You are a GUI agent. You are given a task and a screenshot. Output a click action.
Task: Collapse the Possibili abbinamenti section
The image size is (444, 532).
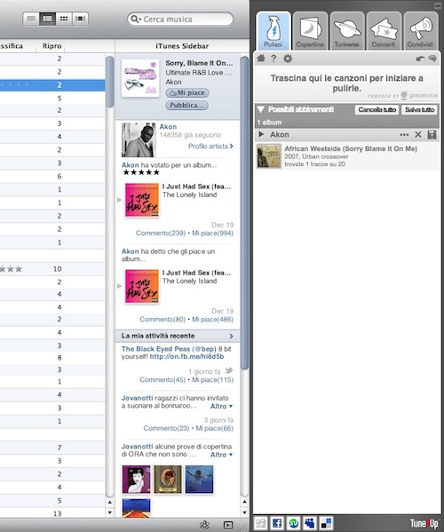point(261,109)
